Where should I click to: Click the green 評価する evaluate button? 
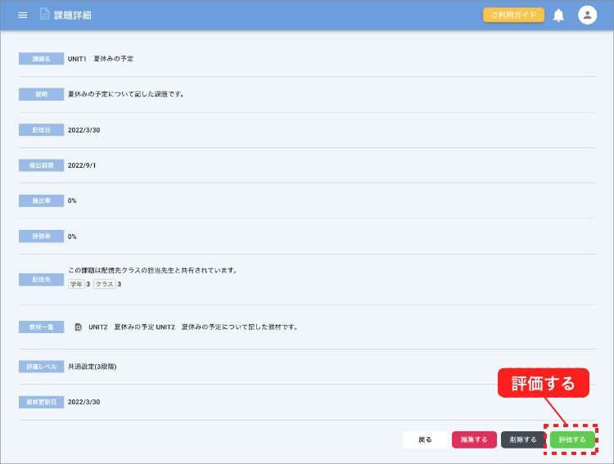[x=572, y=439]
